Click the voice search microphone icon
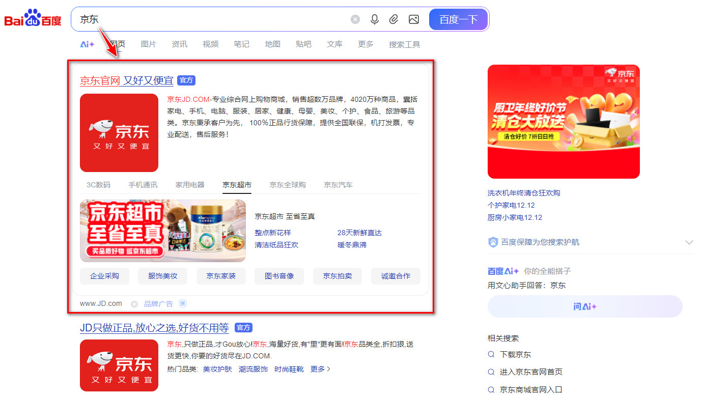The width and height of the screenshot is (703, 396). pos(375,19)
